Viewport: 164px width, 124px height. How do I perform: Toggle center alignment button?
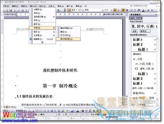[x=123, y=10]
